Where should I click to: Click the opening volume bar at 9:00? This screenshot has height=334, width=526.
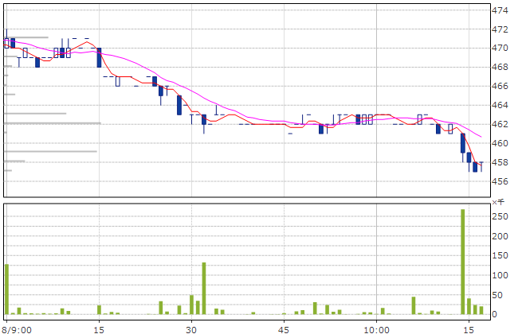coord(6,289)
